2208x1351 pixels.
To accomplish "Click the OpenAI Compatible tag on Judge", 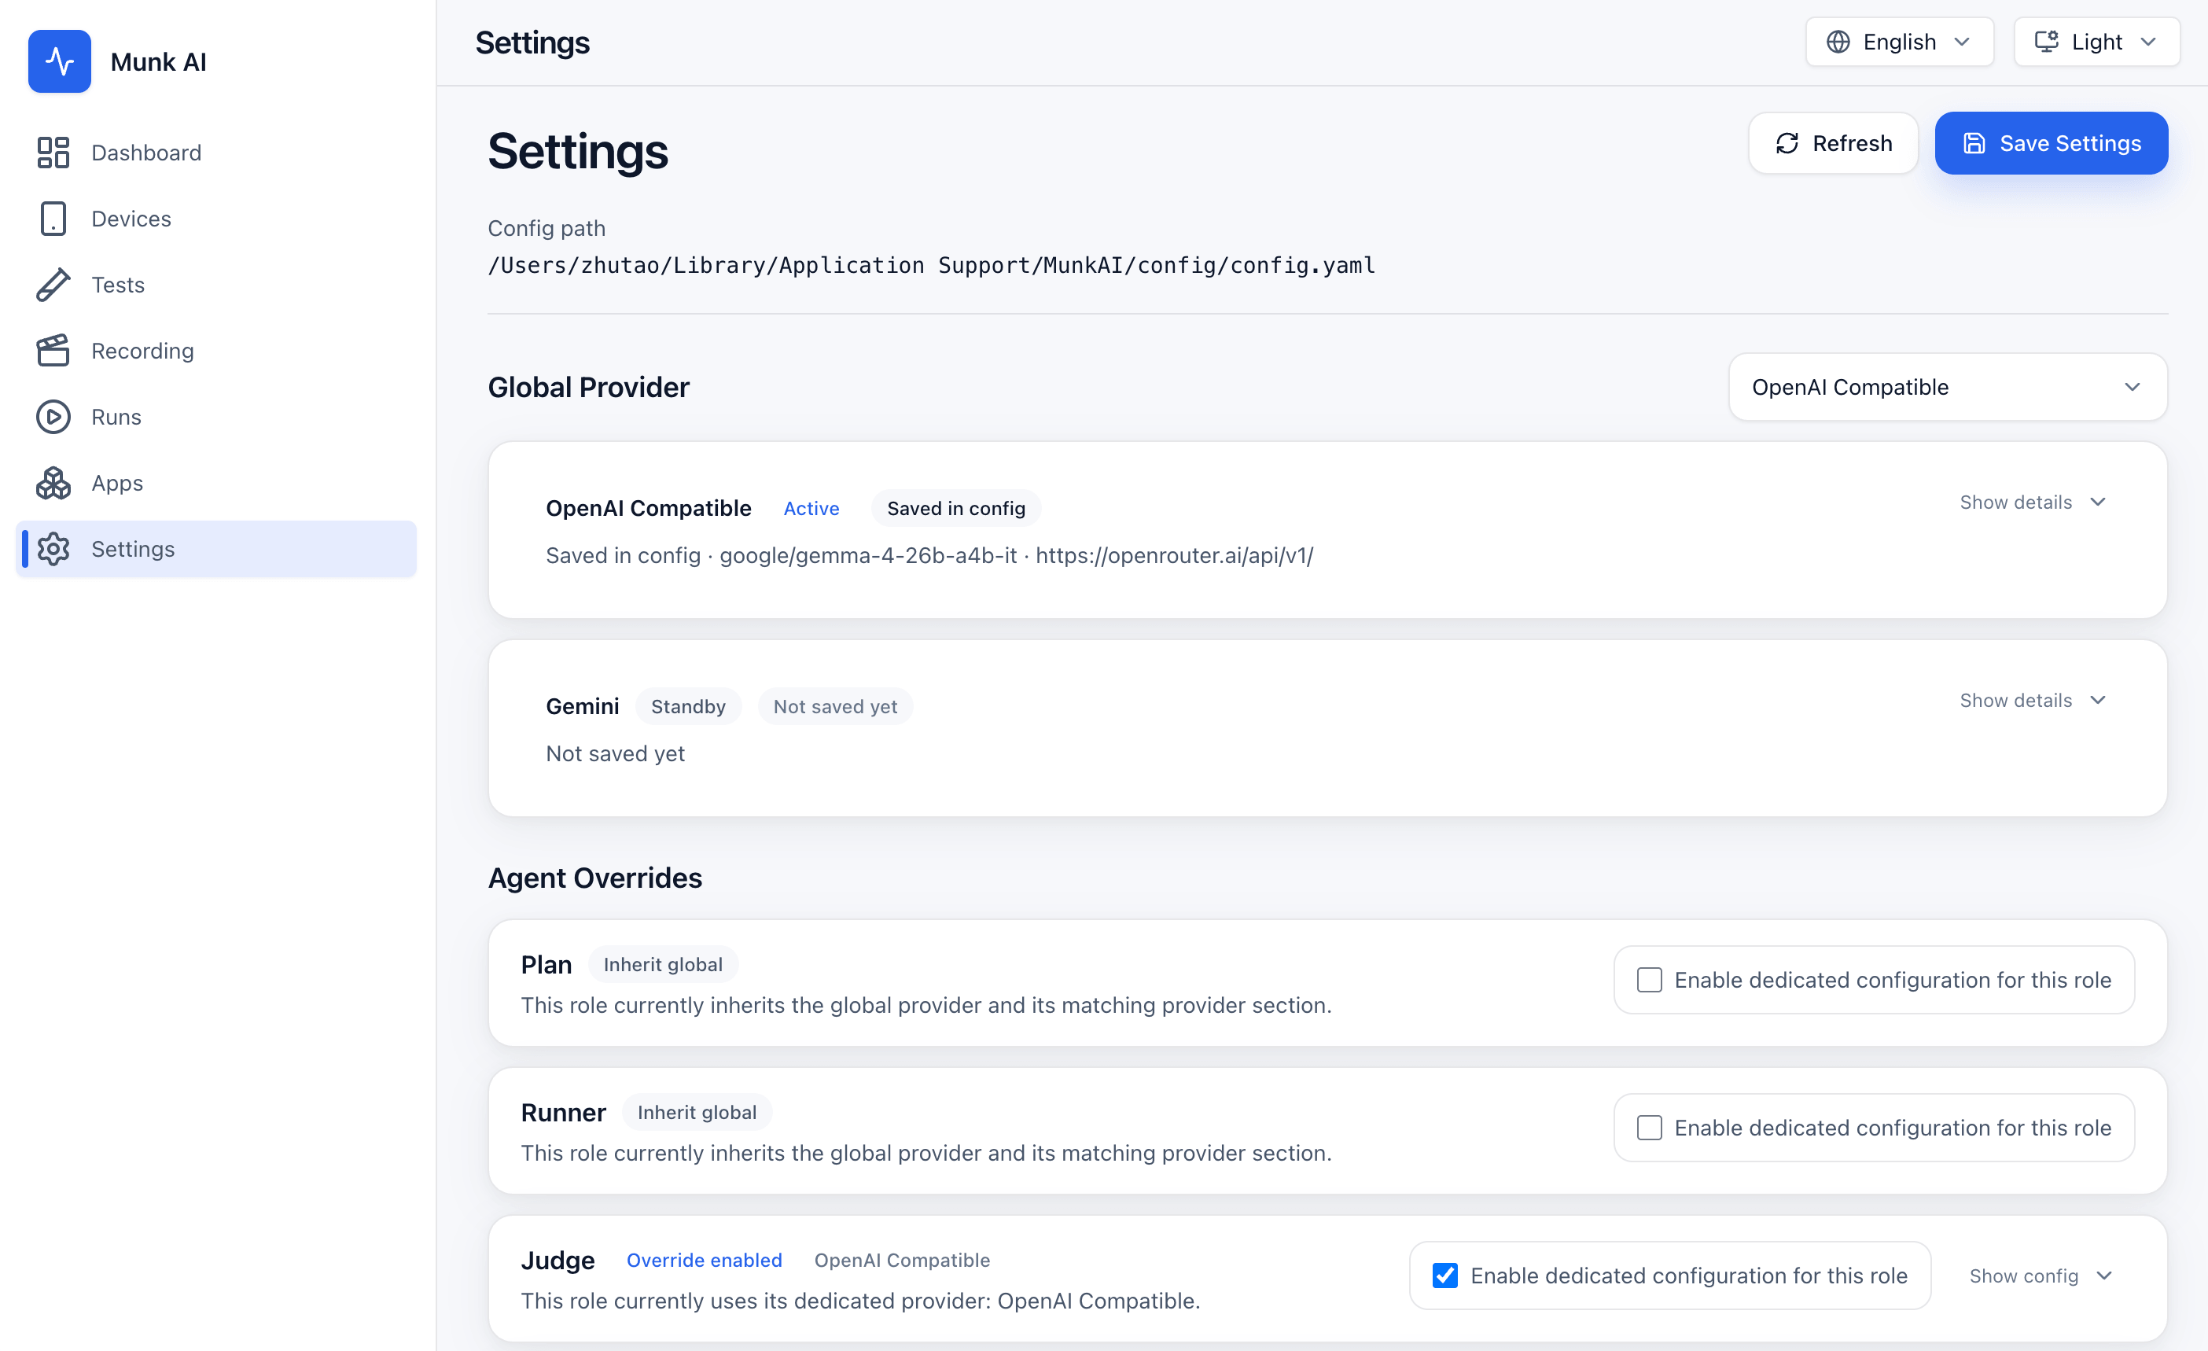I will coord(901,1260).
